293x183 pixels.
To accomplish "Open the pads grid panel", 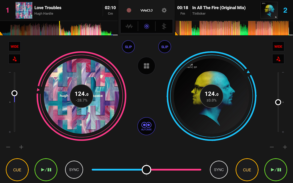I will (x=146, y=66).
